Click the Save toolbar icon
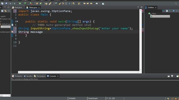Viewport: 179px width, 100px height. [x=6, y=4]
